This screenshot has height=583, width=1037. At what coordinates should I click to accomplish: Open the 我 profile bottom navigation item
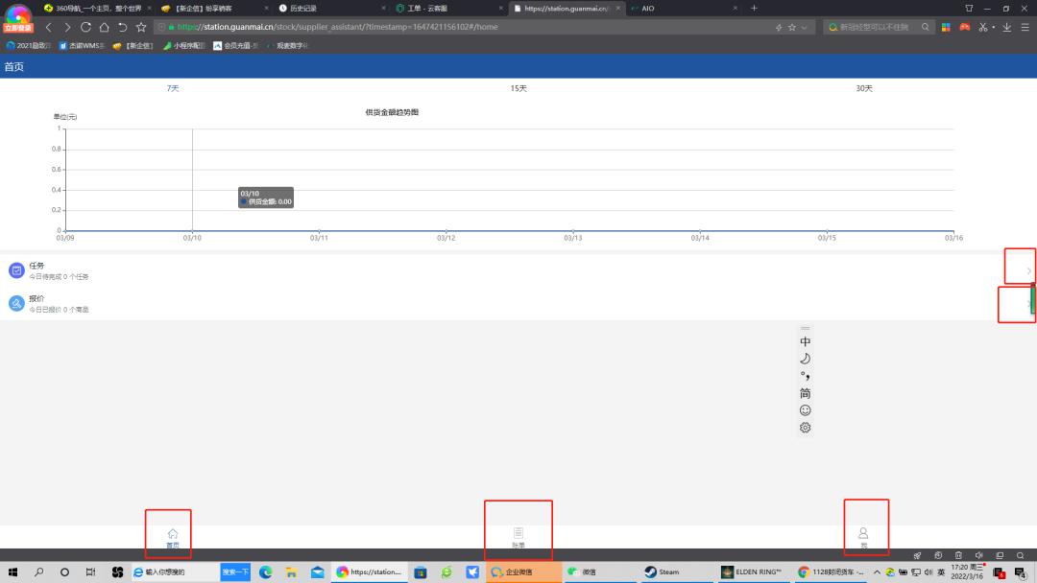864,537
